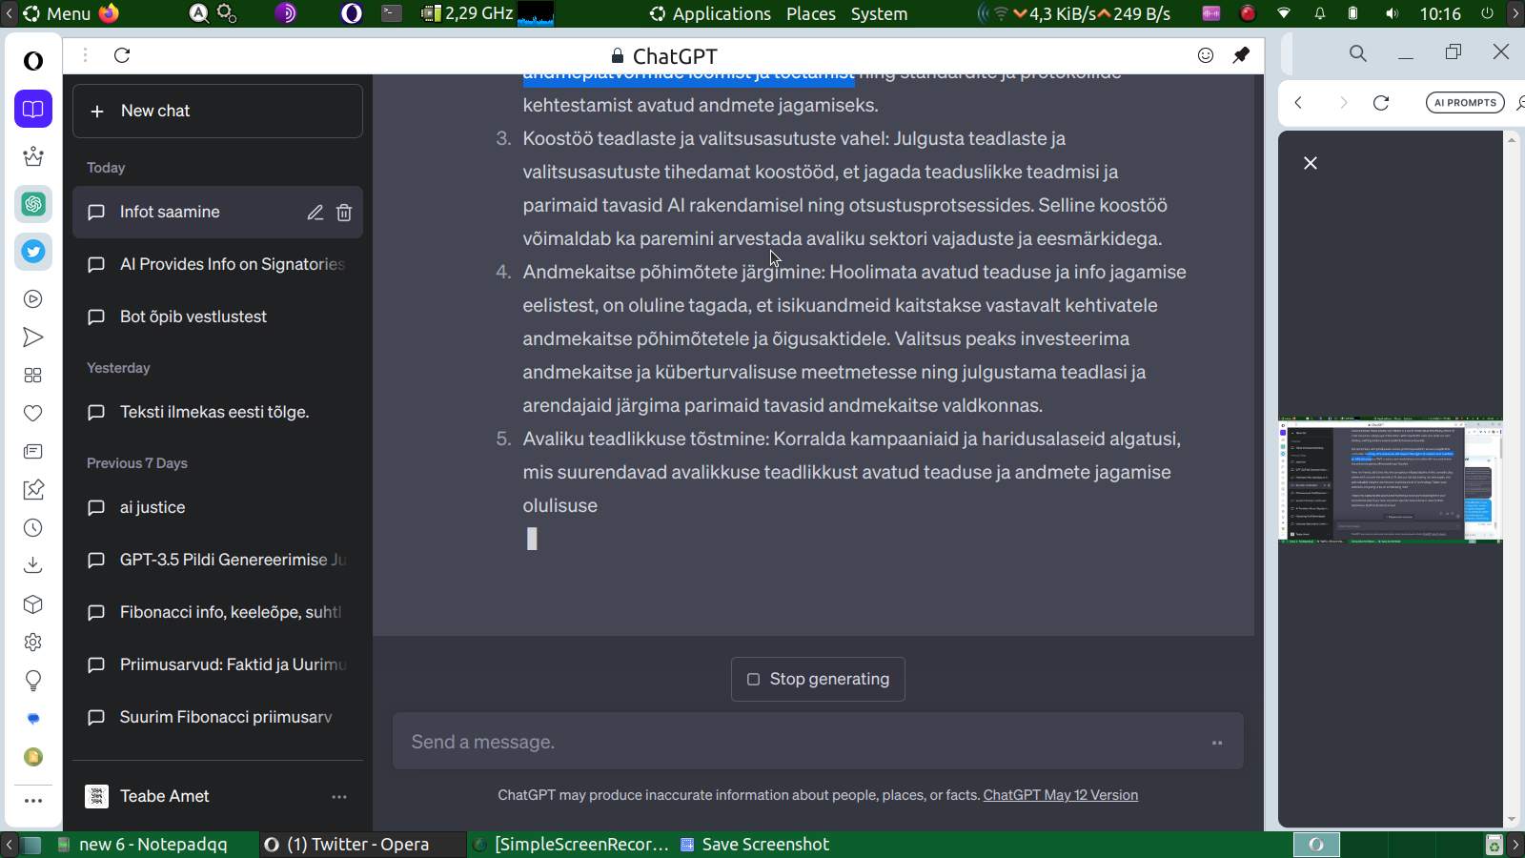Open chat Bot õpib vestlustest
The height and width of the screenshot is (858, 1525).
(217, 317)
